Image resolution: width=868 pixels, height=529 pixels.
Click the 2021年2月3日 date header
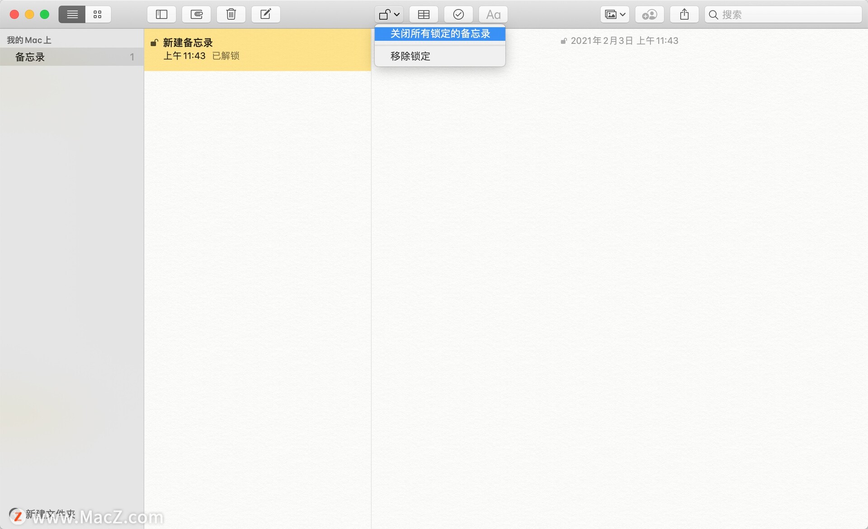[x=624, y=41]
